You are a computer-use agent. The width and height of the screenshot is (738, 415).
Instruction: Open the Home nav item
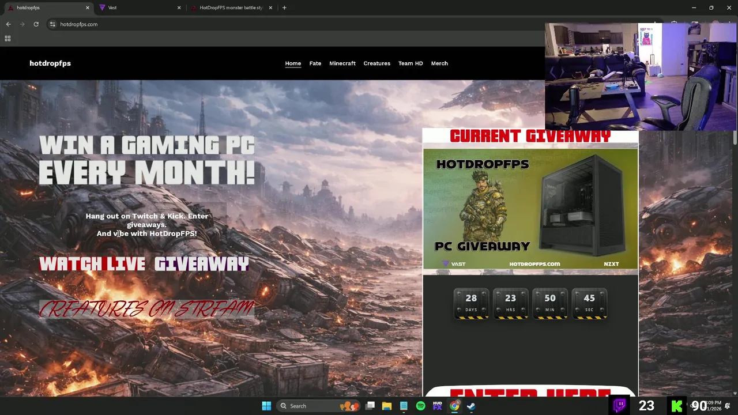293,63
